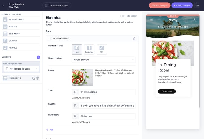The image size is (204, 139).
Task: Open Launch settings
Action: coord(21,41)
